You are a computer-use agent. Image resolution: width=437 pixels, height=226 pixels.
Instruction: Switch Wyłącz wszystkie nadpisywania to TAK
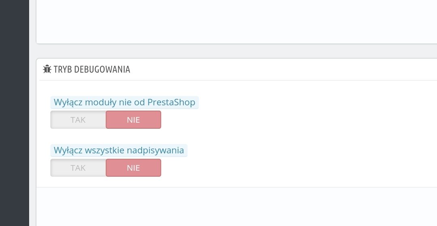78,168
